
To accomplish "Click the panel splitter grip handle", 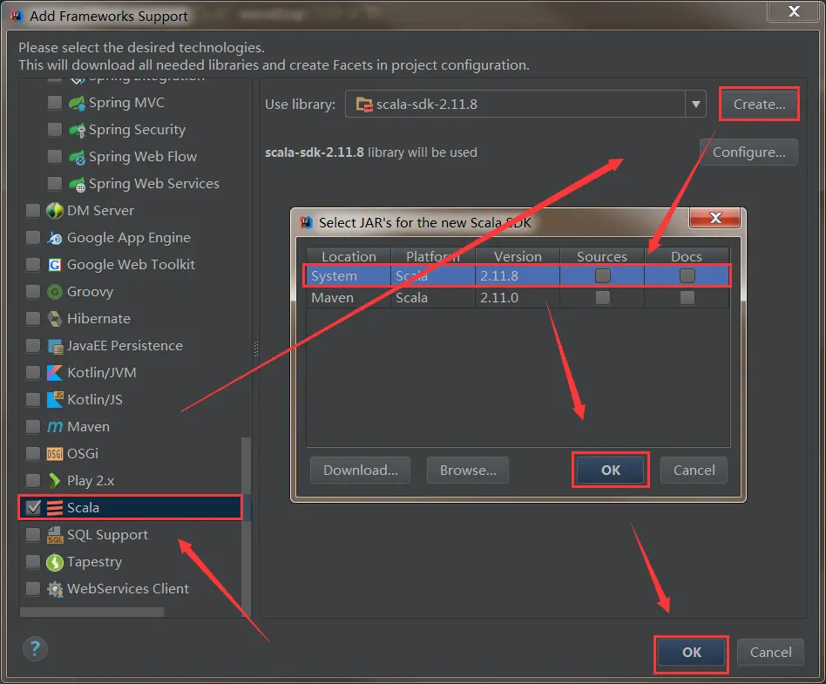I will (256, 349).
